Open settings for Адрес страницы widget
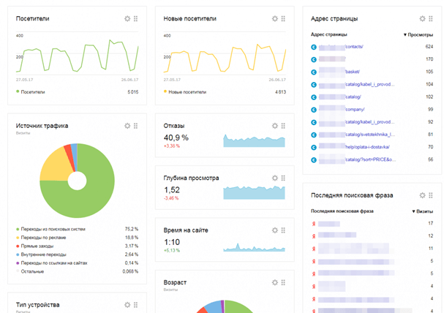 [422, 18]
